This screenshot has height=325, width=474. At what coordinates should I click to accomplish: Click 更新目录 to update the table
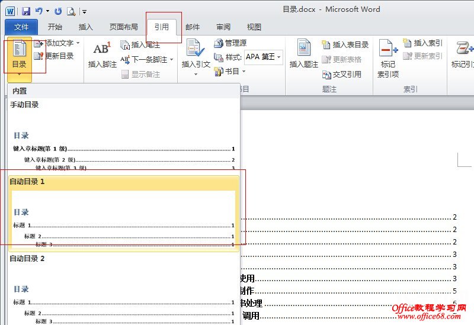pyautogui.click(x=54, y=56)
